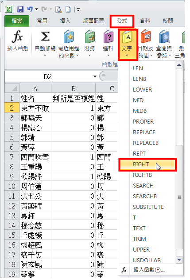Click the Save icon in quick access toolbar

[x=20, y=9]
